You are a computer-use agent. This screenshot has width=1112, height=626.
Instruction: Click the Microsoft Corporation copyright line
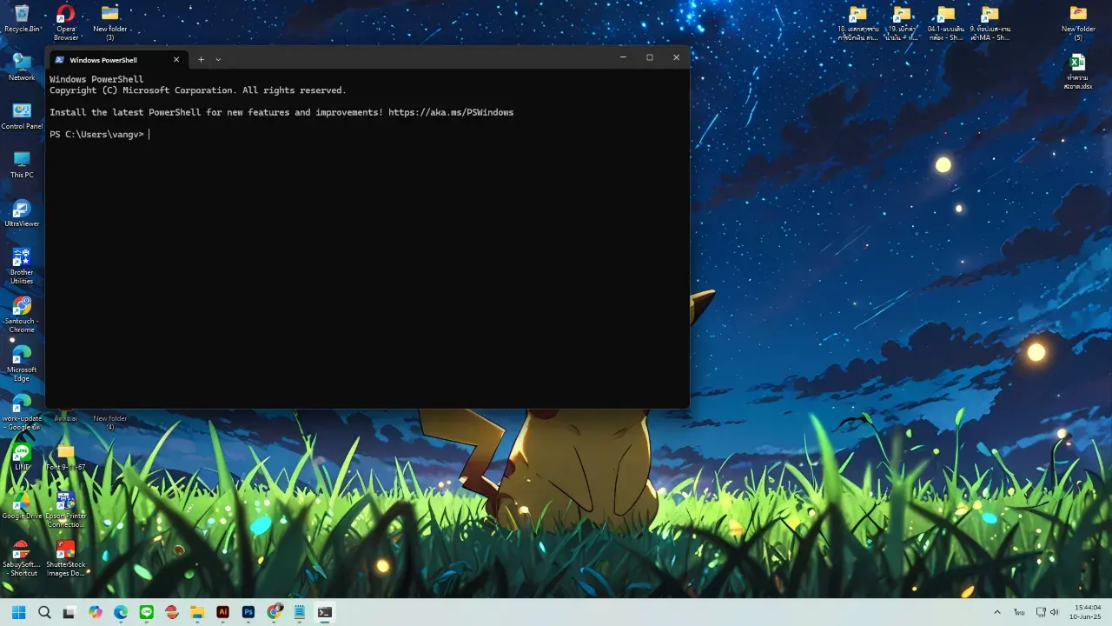[197, 90]
